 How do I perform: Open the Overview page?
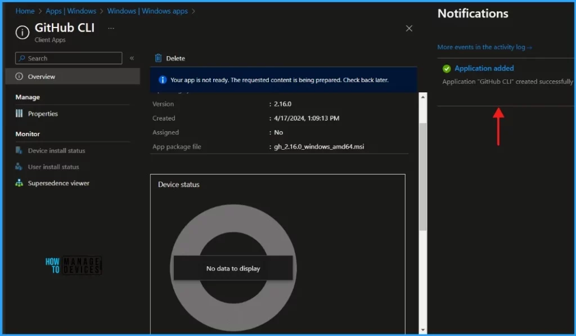(73, 77)
